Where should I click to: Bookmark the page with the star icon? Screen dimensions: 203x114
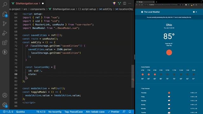click(183, 5)
